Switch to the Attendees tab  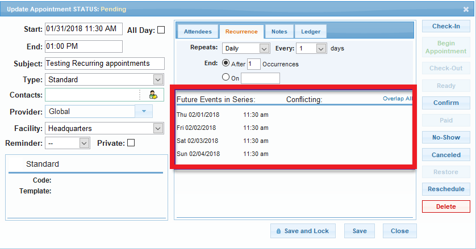[198, 32]
